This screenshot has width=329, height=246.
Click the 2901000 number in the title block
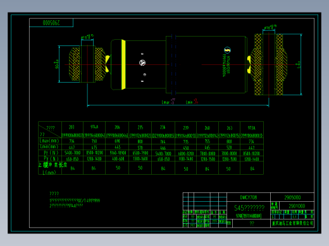297,206
